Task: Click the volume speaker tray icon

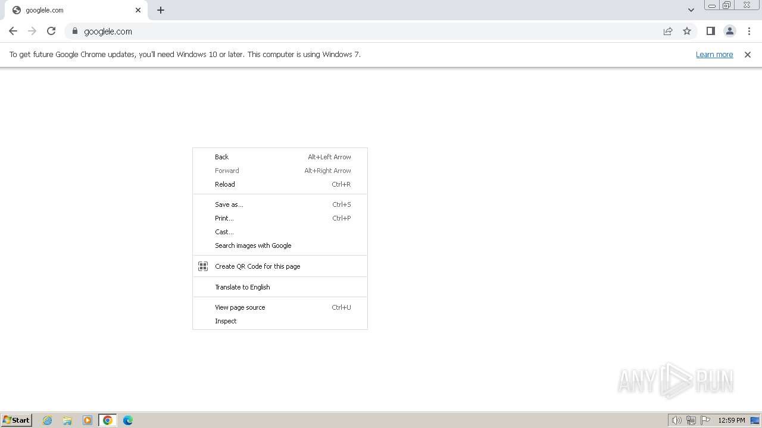Action: click(x=676, y=420)
